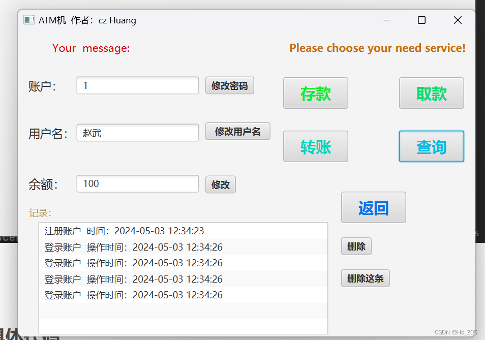The image size is (485, 340).
Task: Click the 删除这条 (Delete this entry) button
Action: click(x=365, y=278)
